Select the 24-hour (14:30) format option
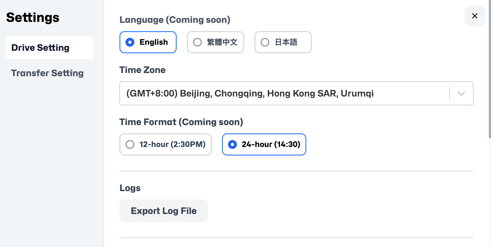 (264, 144)
